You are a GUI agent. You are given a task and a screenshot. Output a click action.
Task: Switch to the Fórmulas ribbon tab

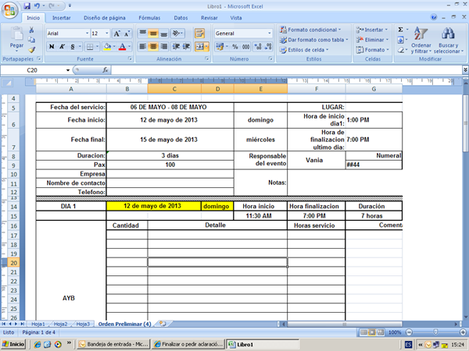click(x=149, y=17)
